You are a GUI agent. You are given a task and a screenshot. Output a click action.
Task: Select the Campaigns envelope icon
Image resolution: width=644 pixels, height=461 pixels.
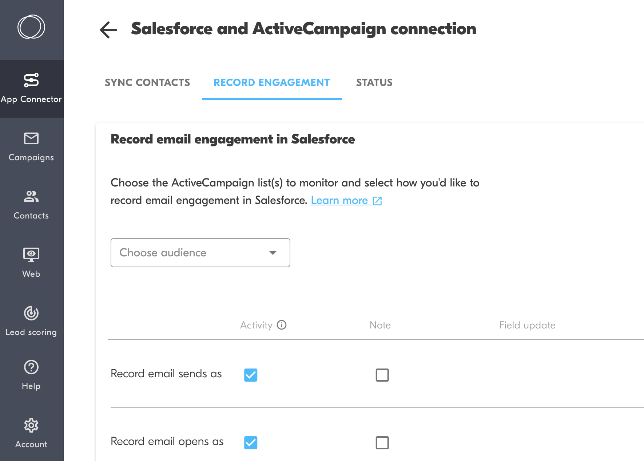click(x=31, y=138)
